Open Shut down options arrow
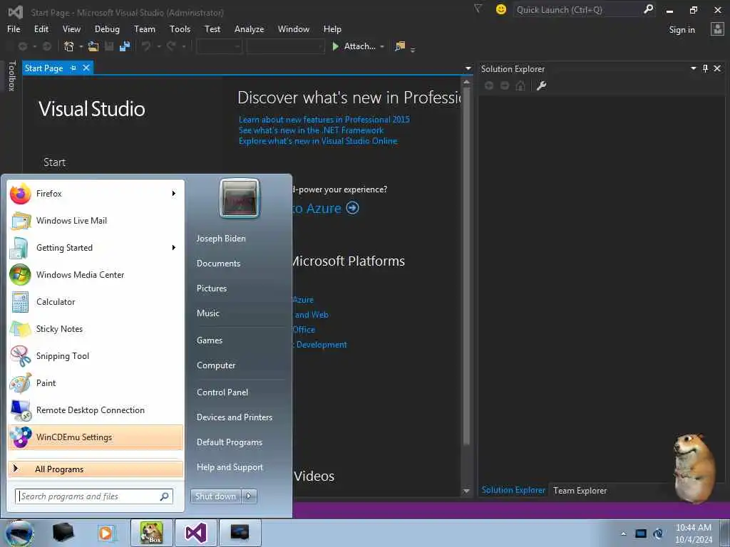This screenshot has width=730, height=547. tap(249, 496)
